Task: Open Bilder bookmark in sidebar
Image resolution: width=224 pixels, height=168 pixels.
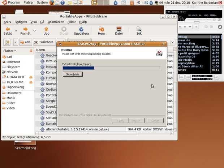Action: 9,103
